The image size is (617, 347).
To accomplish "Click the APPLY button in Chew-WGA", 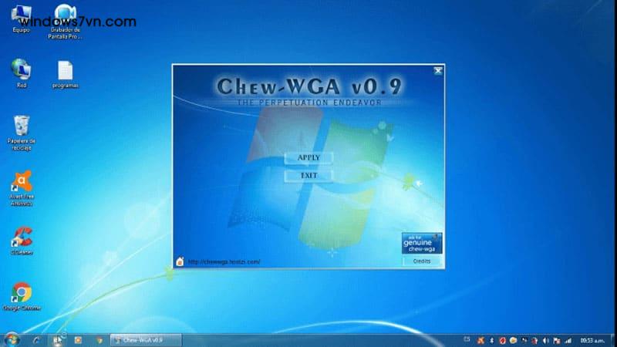I will [x=308, y=158].
